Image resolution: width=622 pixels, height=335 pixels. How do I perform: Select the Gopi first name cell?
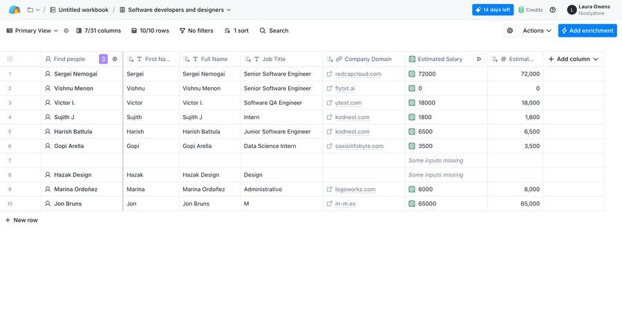point(151,146)
